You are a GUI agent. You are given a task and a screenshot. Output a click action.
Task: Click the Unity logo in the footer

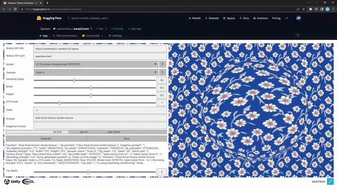12,182
